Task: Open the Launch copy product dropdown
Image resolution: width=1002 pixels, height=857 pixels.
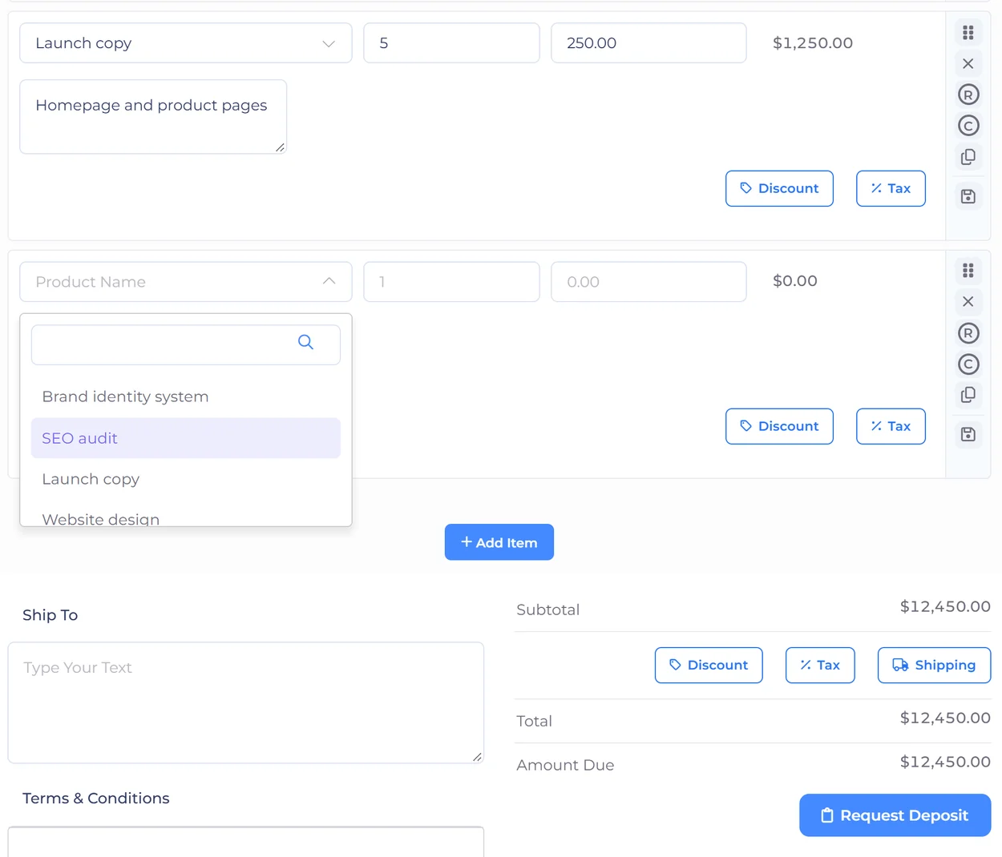Action: pyautogui.click(x=186, y=43)
